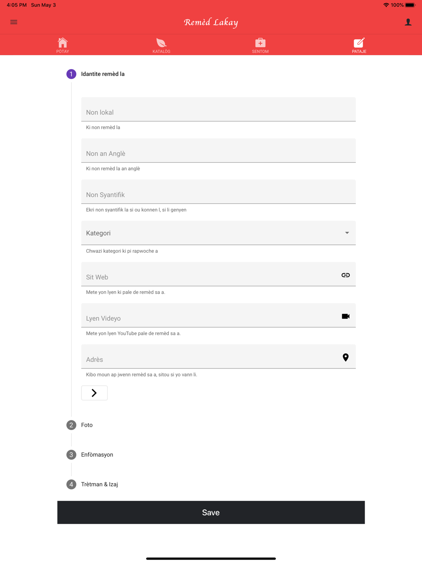Go to the Pòtay home tab

point(62,45)
